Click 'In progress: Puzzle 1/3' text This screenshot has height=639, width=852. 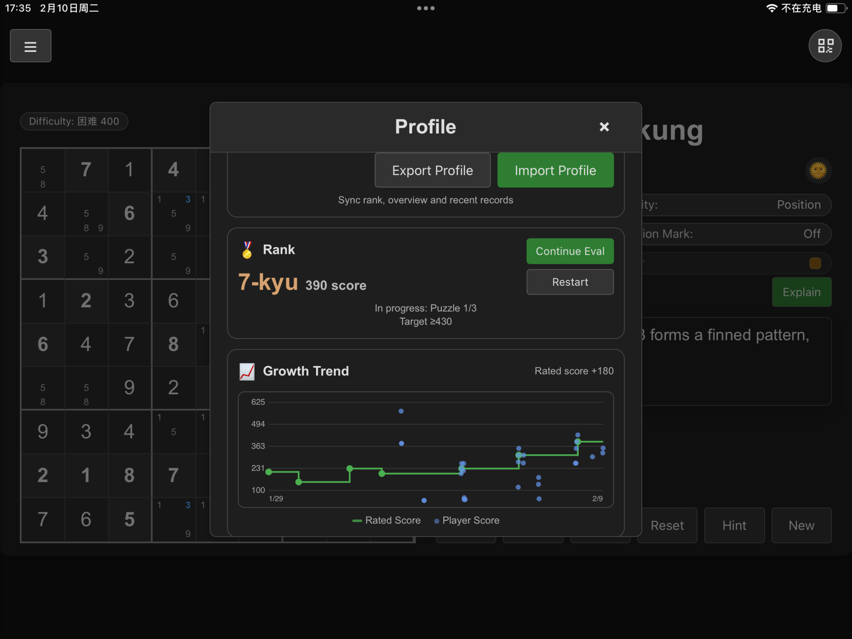pyautogui.click(x=426, y=308)
